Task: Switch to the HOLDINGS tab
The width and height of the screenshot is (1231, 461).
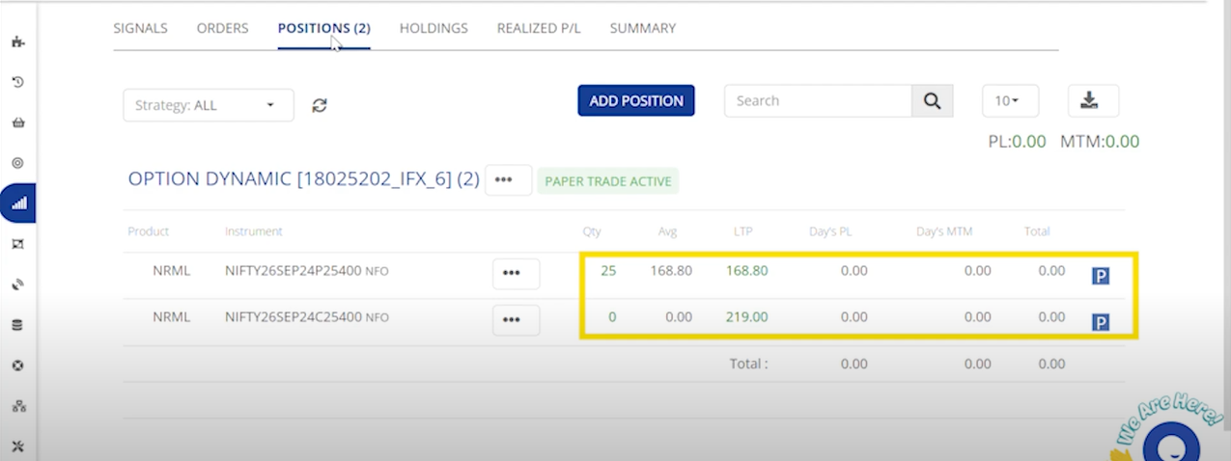Action: 434,28
